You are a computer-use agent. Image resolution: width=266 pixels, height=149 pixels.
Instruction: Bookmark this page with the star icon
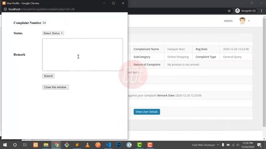pyautogui.click(x=229, y=11)
